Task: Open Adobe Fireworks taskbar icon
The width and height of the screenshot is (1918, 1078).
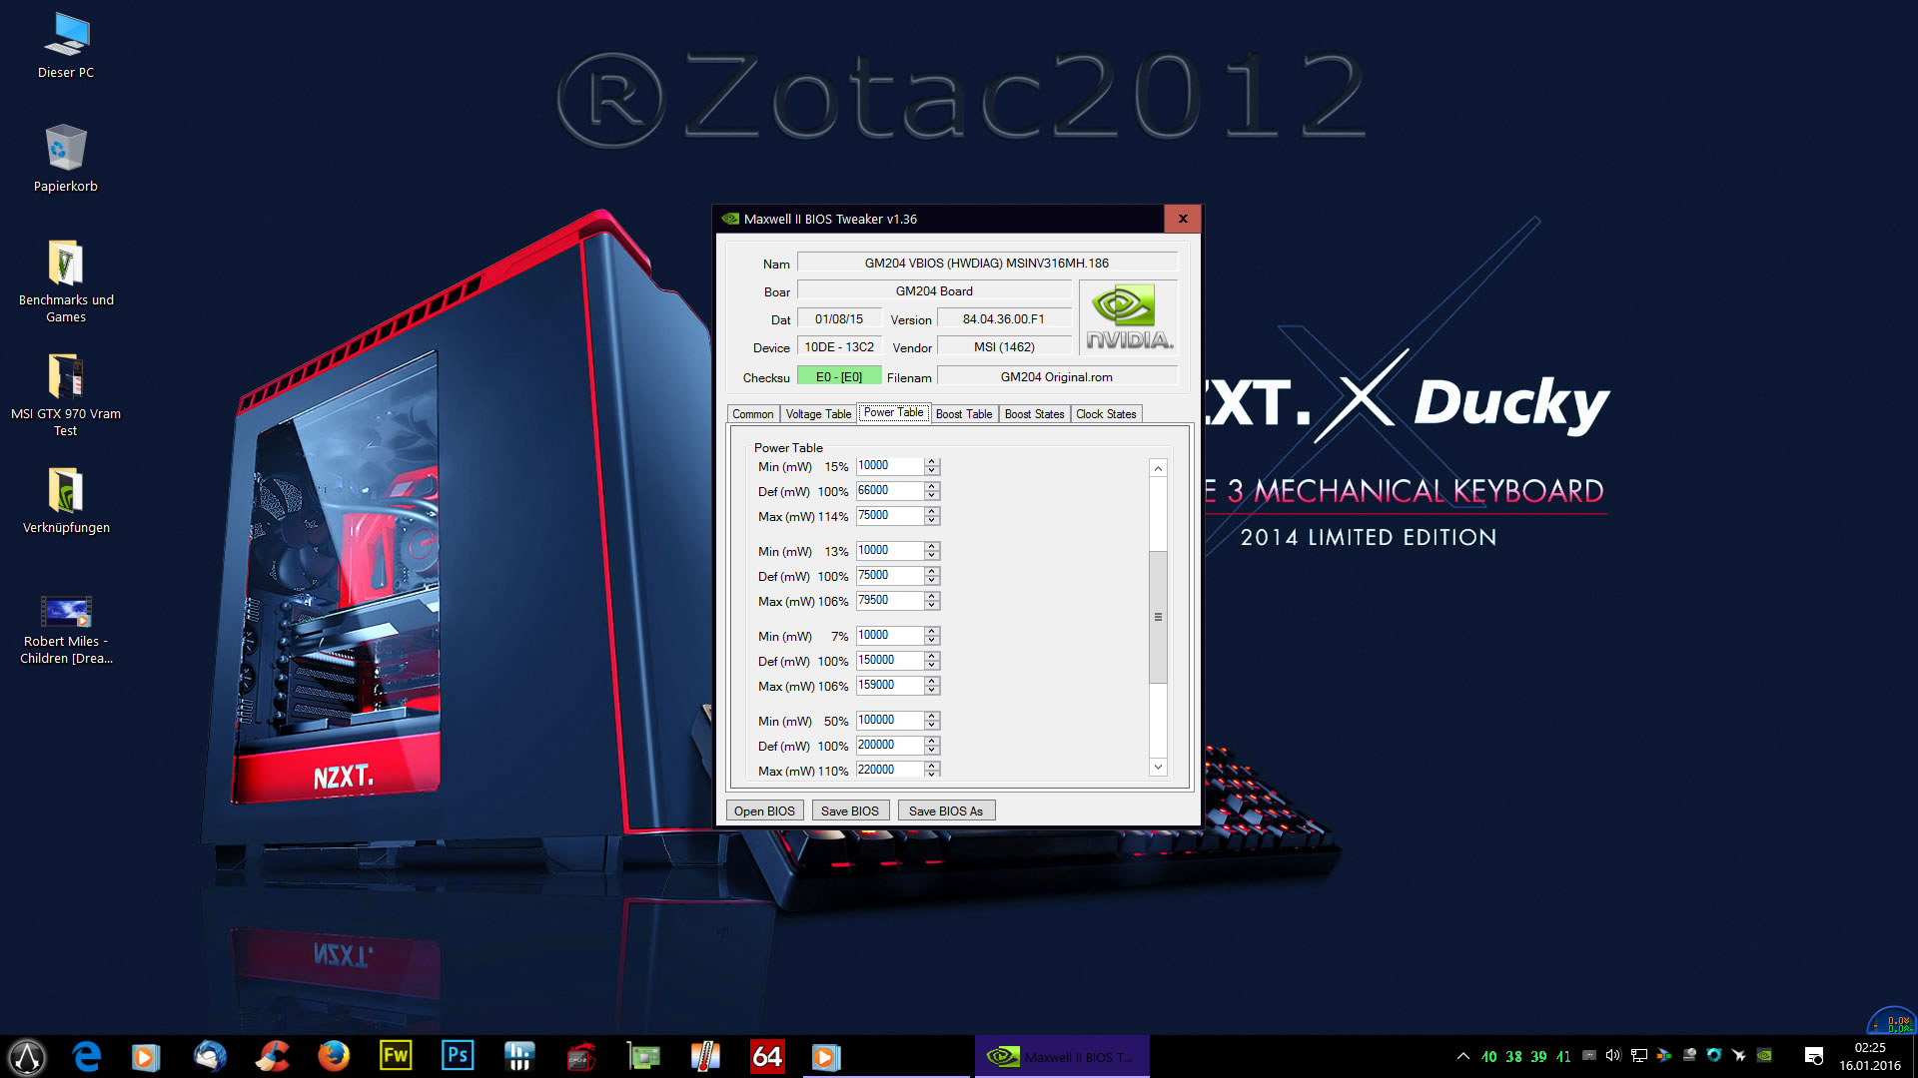Action: 396,1056
